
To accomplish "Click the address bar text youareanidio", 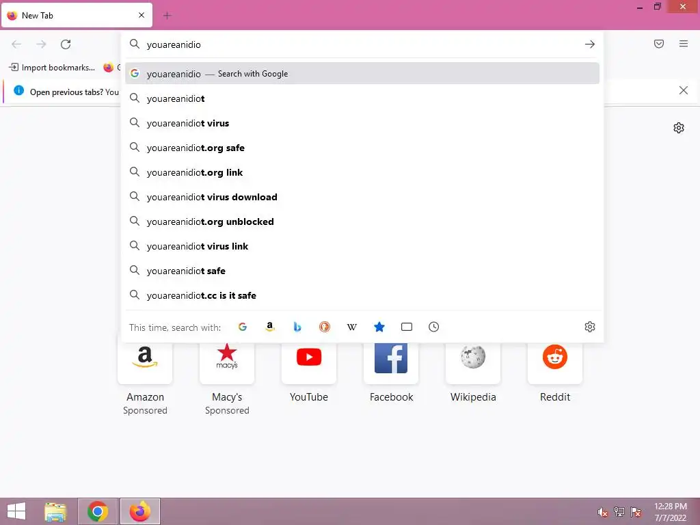I will (x=174, y=44).
